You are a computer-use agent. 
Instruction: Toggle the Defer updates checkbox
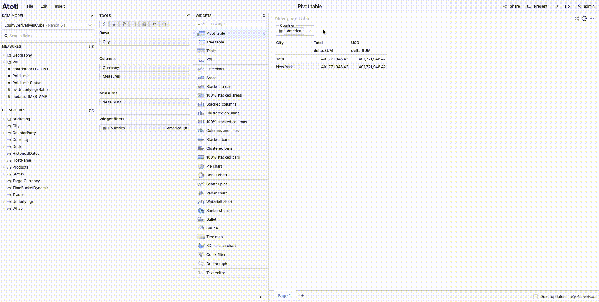coord(535,296)
